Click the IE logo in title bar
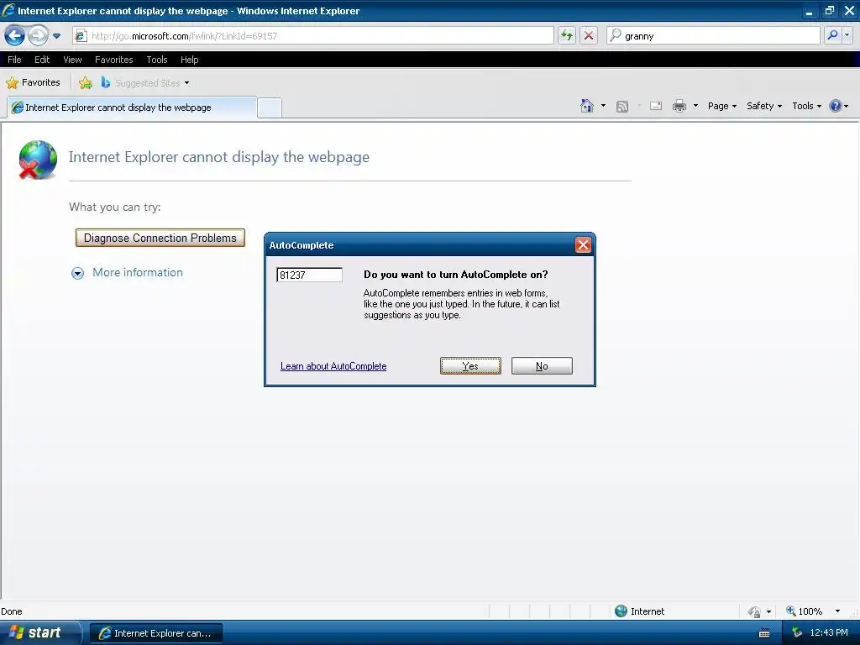860x645 pixels. (8, 10)
